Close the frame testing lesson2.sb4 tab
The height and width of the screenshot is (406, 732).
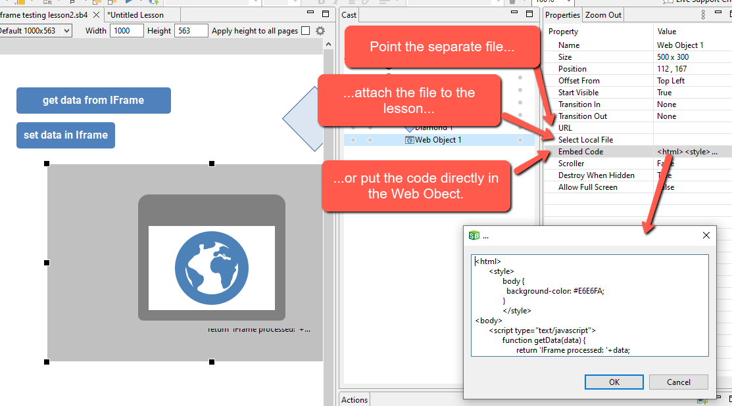coord(96,15)
